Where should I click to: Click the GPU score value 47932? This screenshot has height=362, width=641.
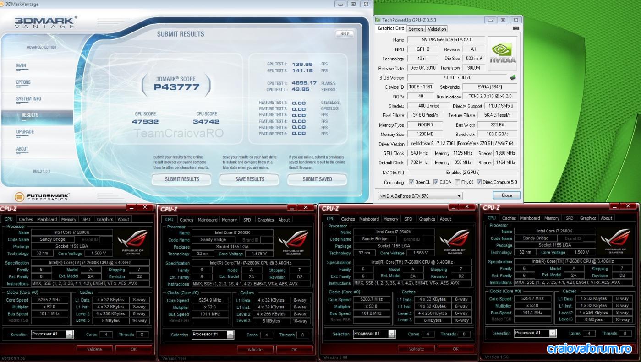click(145, 122)
